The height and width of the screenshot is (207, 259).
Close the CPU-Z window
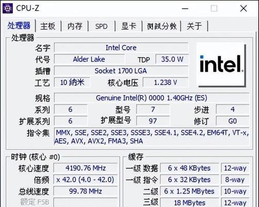pyautogui.click(x=244, y=8)
